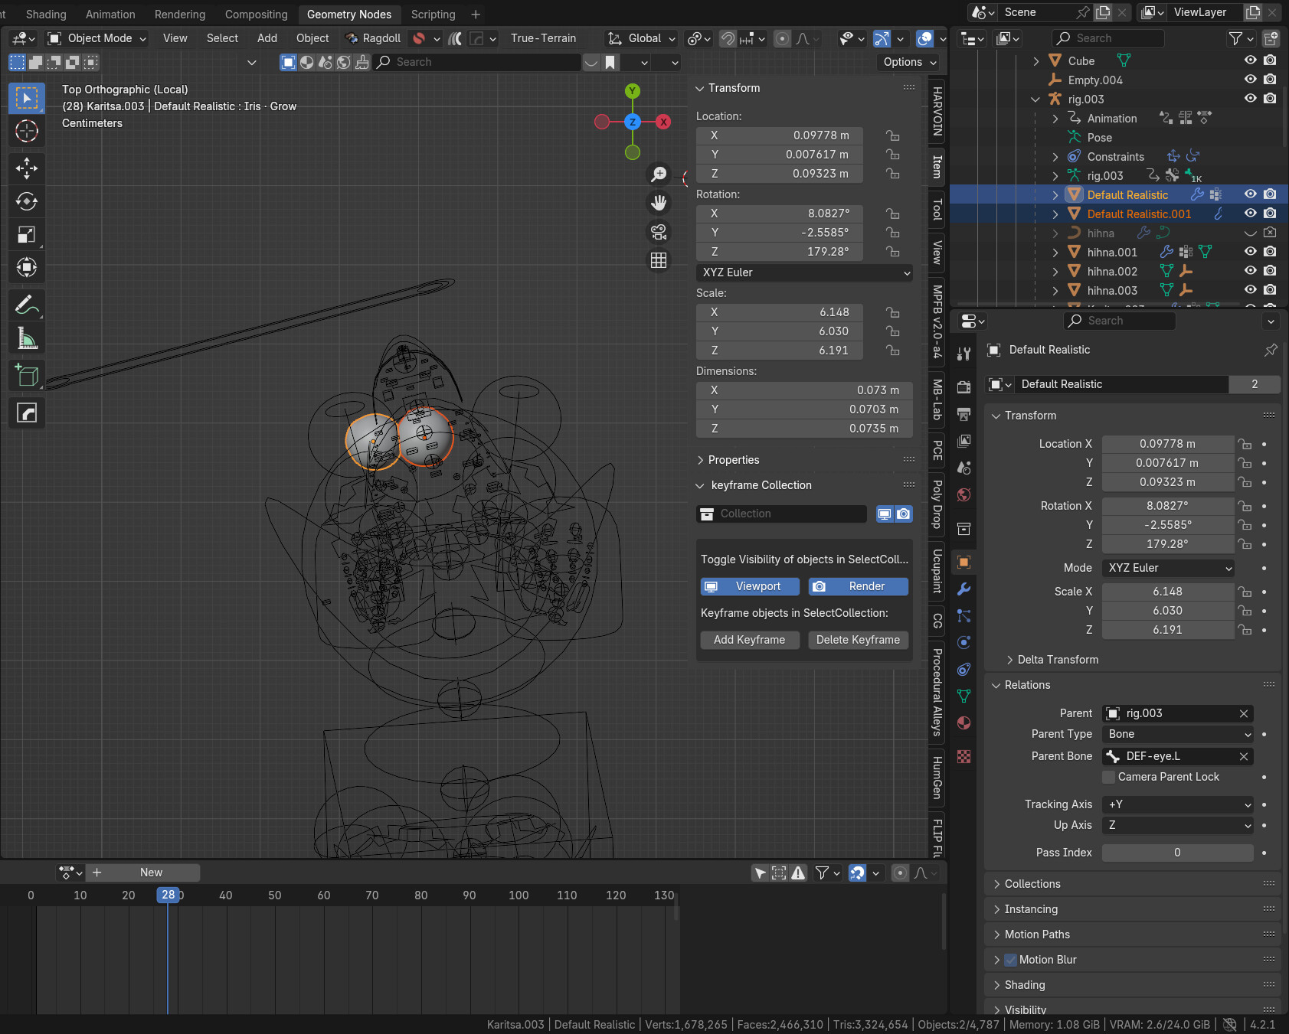1289x1034 pixels.
Task: Click Delete Keyframe button
Action: pyautogui.click(x=859, y=640)
